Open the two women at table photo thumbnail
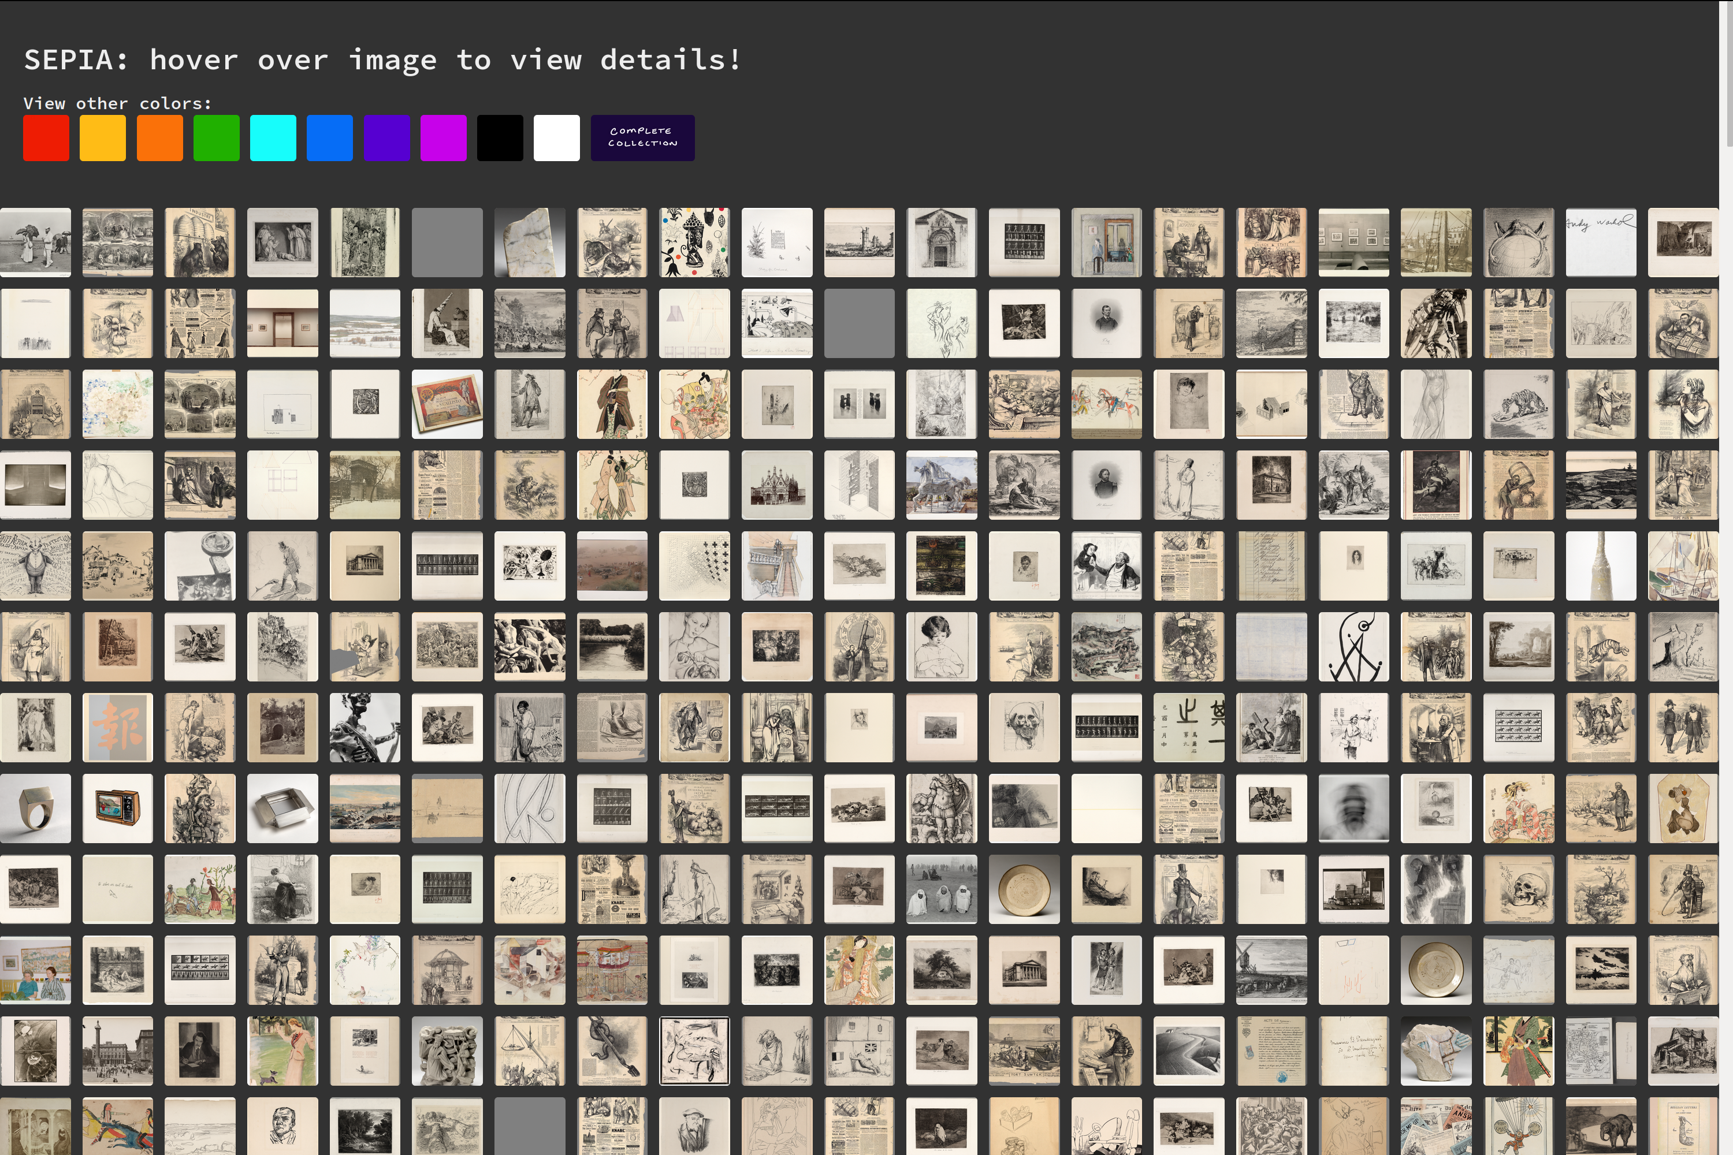 pos(35,970)
